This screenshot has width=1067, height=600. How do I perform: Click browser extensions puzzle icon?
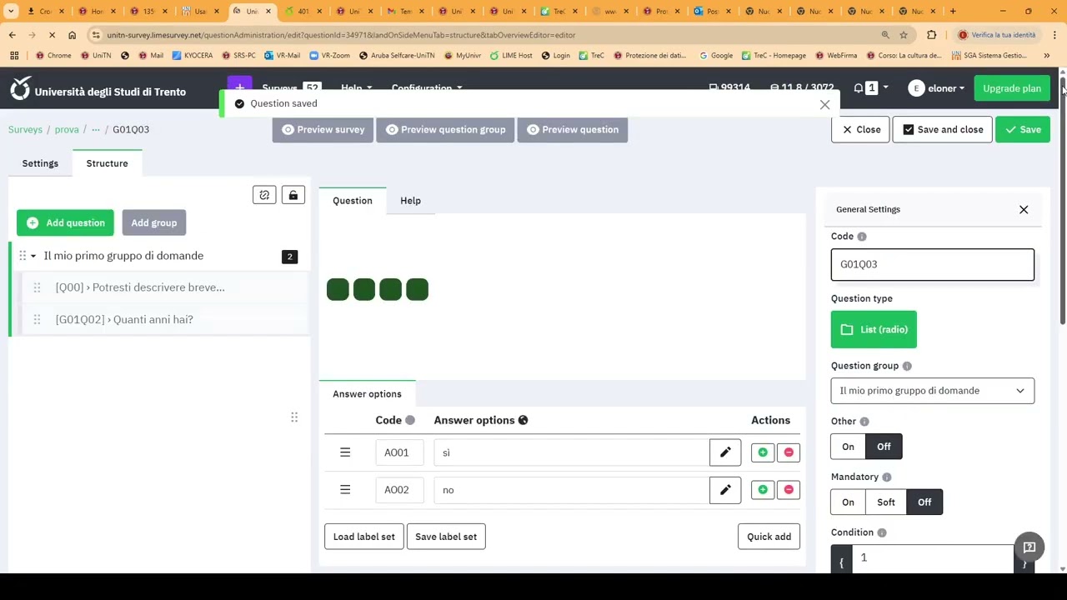(932, 35)
